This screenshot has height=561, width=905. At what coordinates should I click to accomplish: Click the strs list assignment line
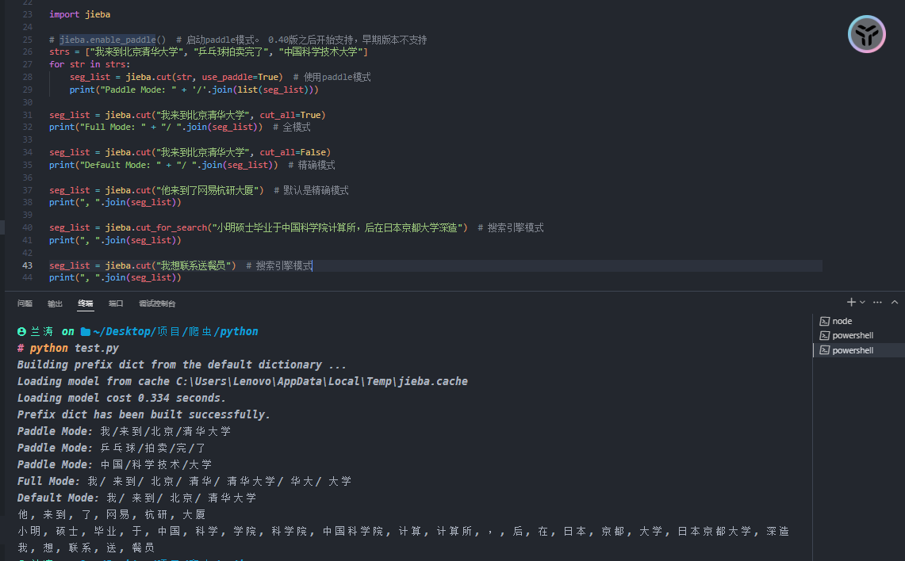[x=209, y=52]
